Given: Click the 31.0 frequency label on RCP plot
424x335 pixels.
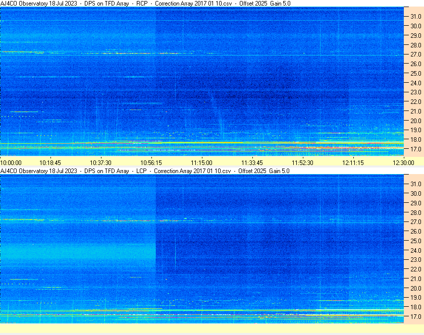Looking at the screenshot, I should [x=416, y=17].
